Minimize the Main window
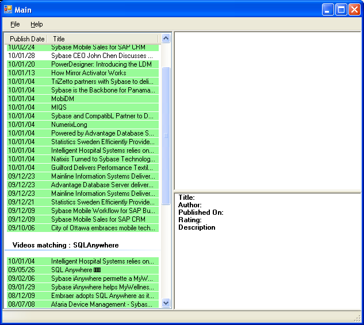 [x=328, y=10]
